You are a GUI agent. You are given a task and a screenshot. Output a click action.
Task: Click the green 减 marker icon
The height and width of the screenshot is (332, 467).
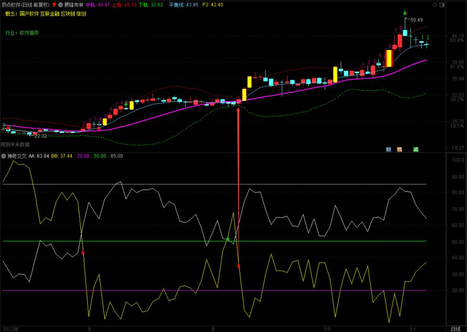click(x=416, y=149)
